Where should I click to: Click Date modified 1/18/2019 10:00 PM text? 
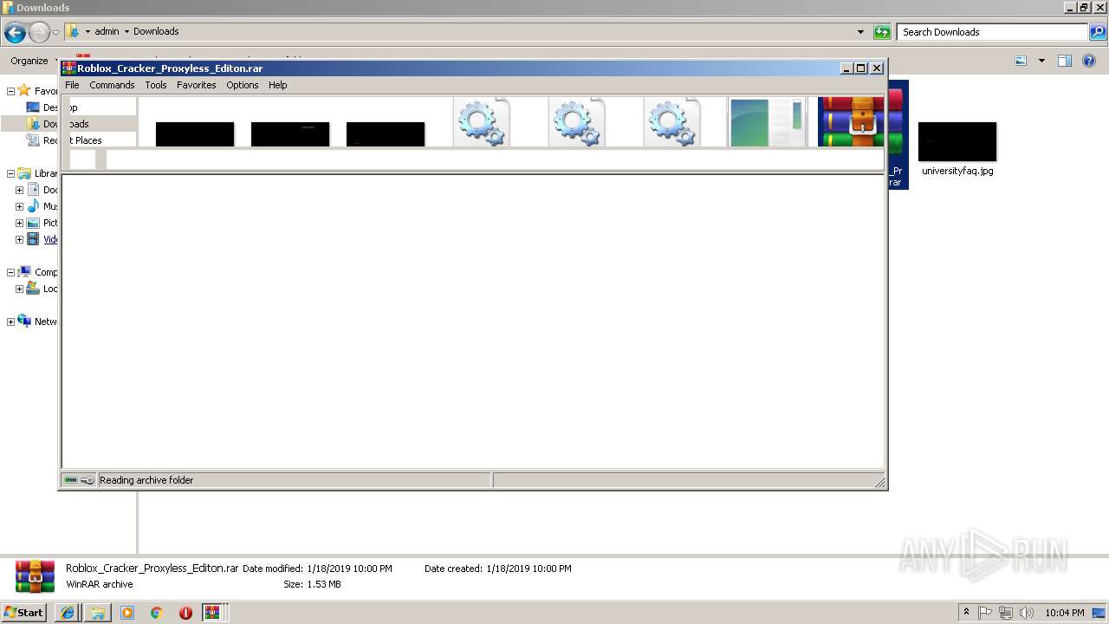pos(317,569)
